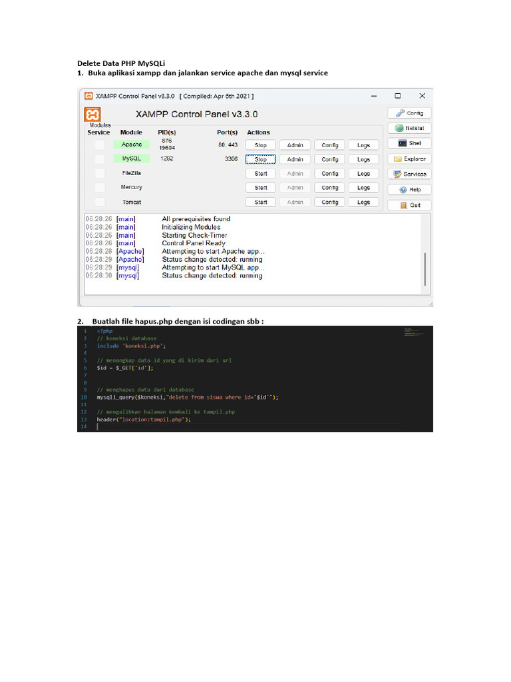
Task: Click the code editor minimap
Action: tap(414, 332)
